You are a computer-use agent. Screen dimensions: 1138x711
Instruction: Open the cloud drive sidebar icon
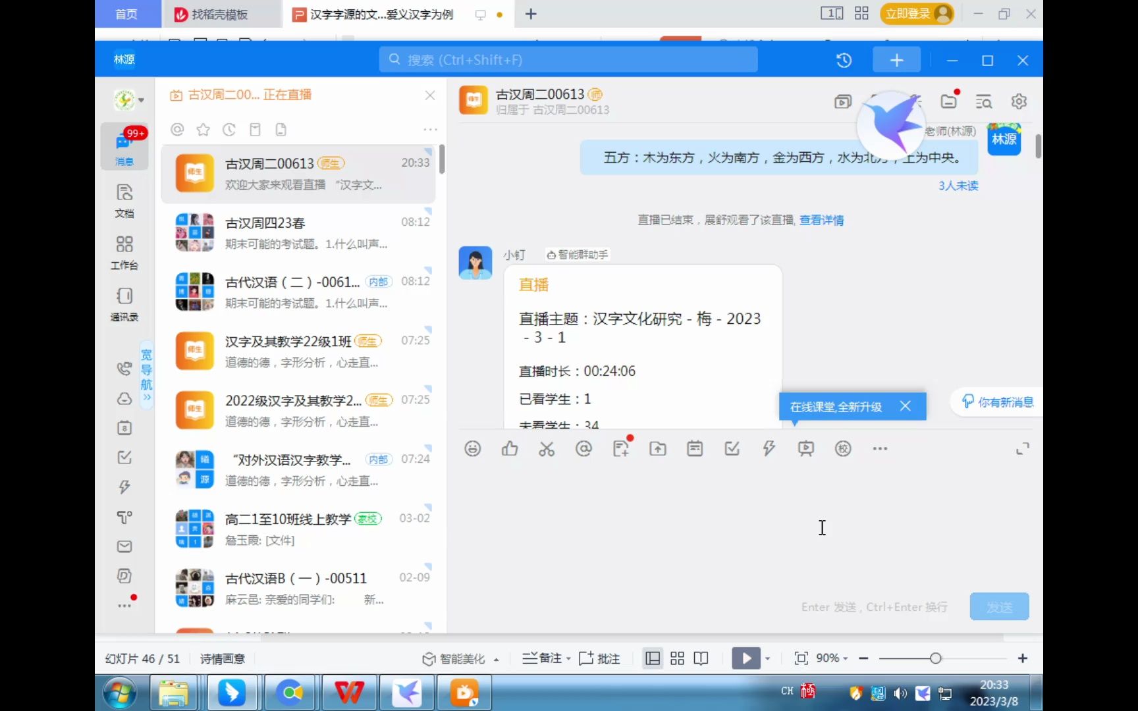tap(124, 398)
